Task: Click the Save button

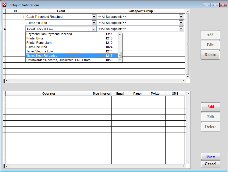Action: click(x=210, y=156)
